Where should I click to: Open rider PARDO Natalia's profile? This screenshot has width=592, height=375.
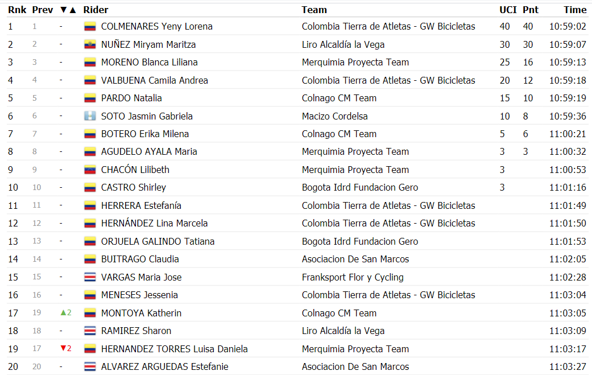(131, 98)
